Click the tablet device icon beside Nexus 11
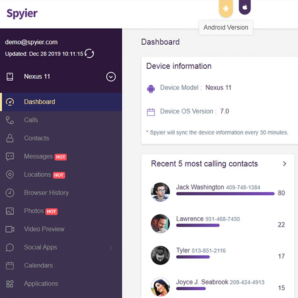The image size is (298, 298). point(10,77)
